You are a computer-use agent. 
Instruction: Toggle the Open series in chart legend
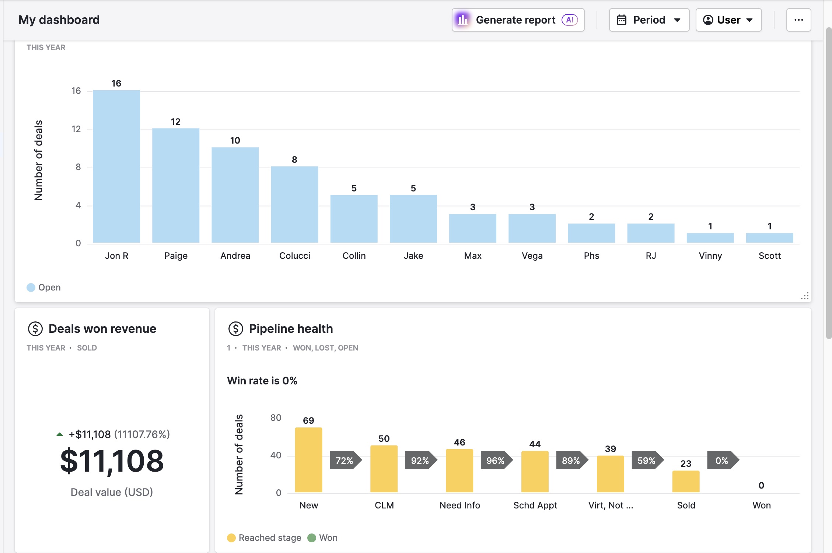point(43,288)
